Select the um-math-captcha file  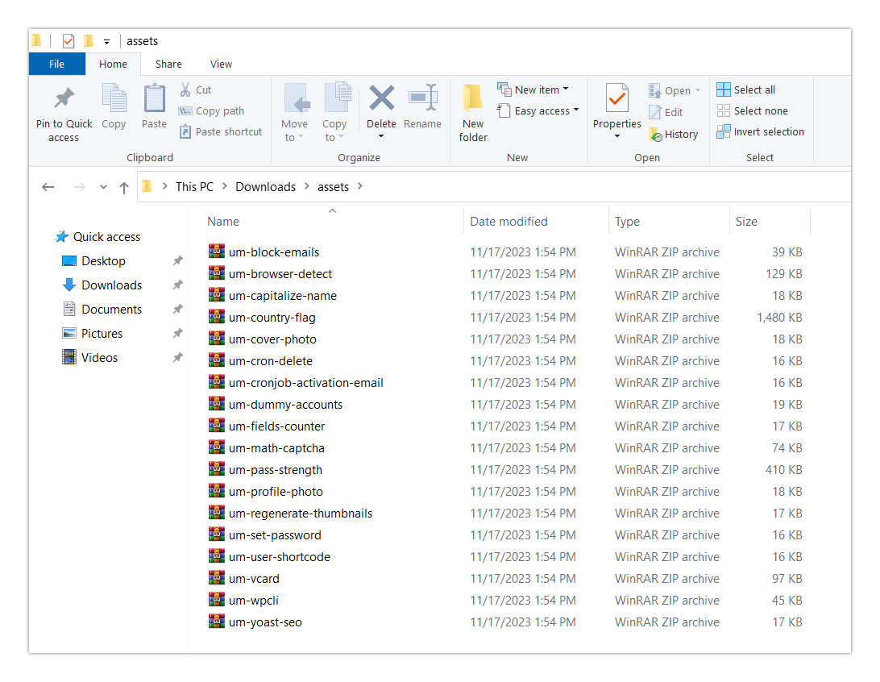coord(276,448)
